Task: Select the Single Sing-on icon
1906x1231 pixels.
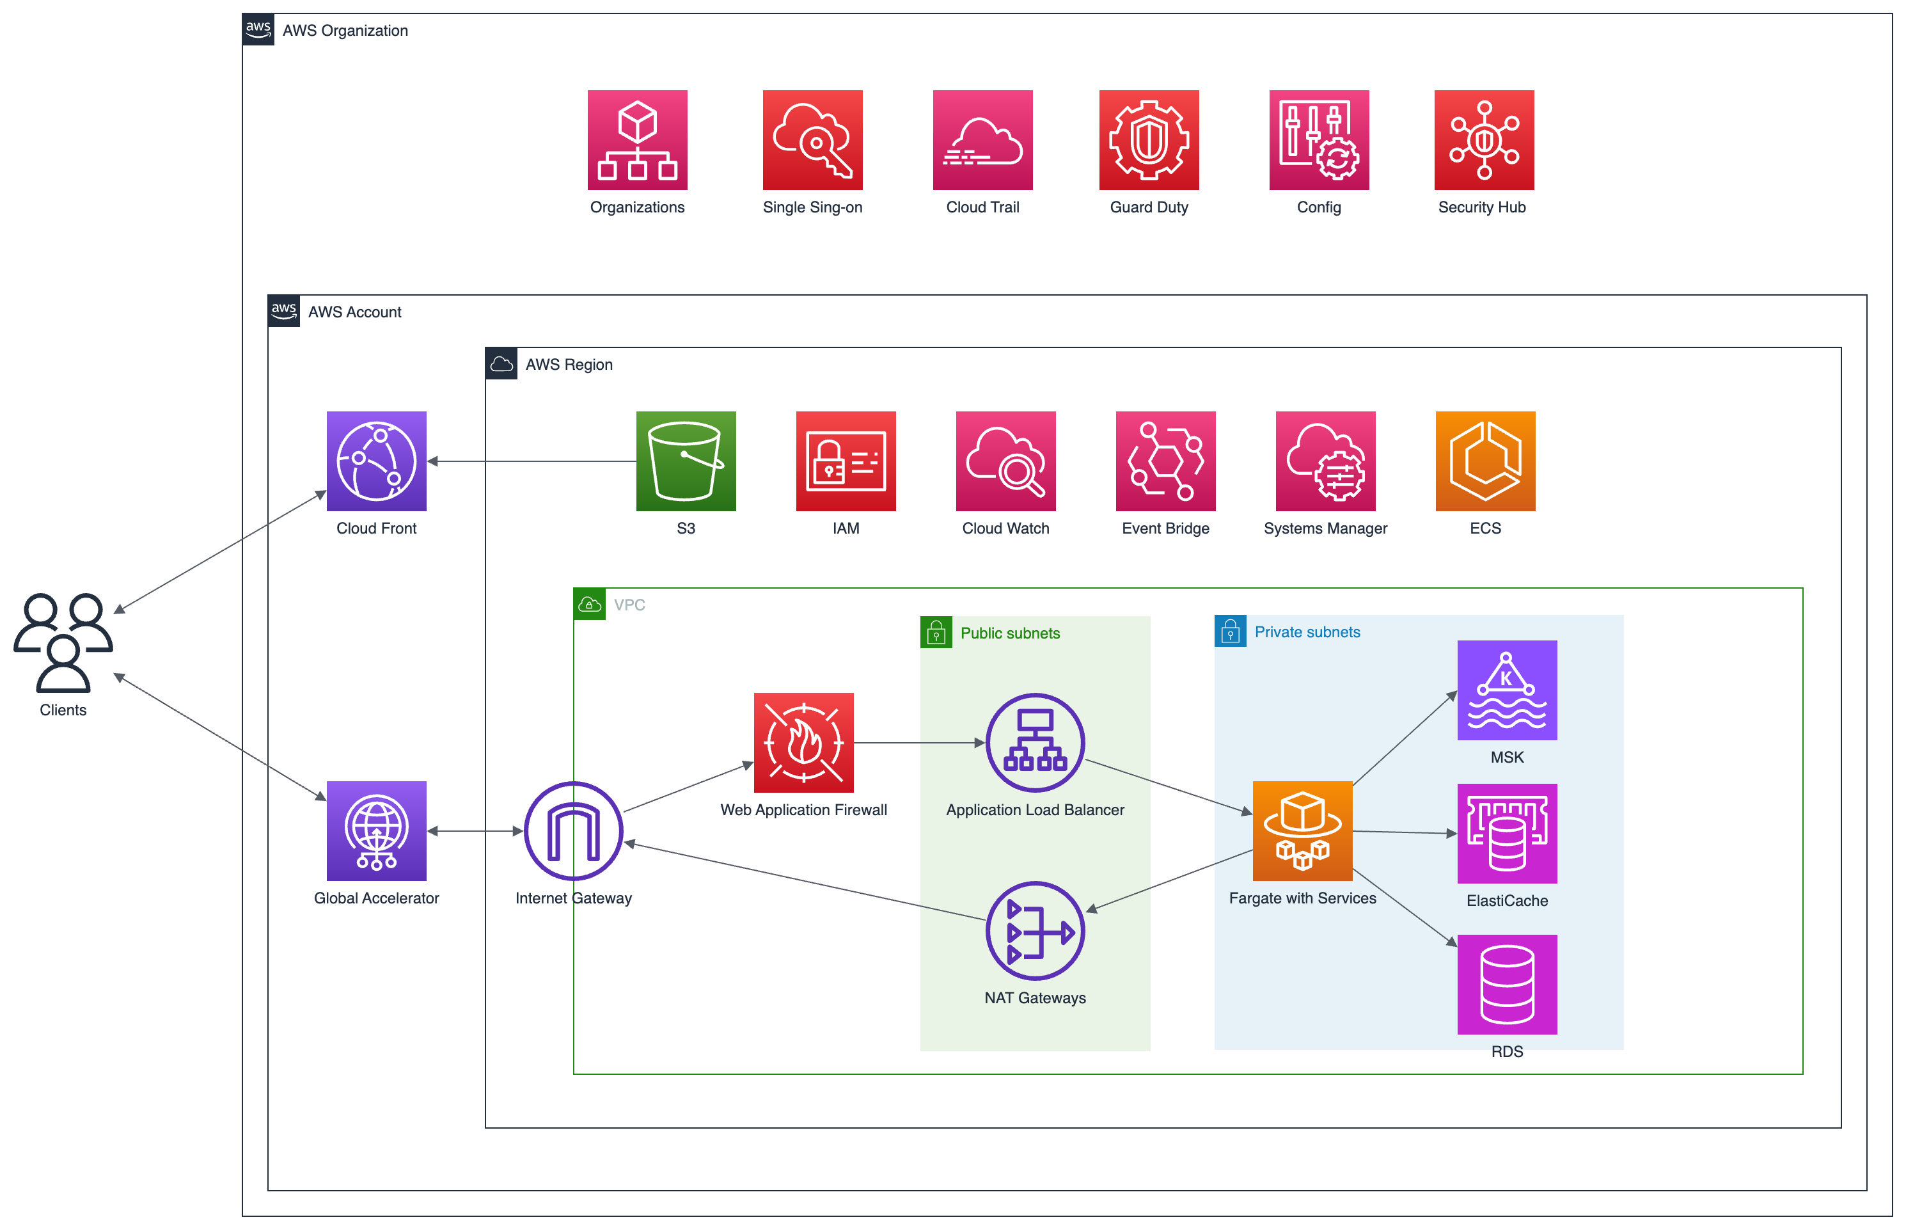Action: click(812, 140)
